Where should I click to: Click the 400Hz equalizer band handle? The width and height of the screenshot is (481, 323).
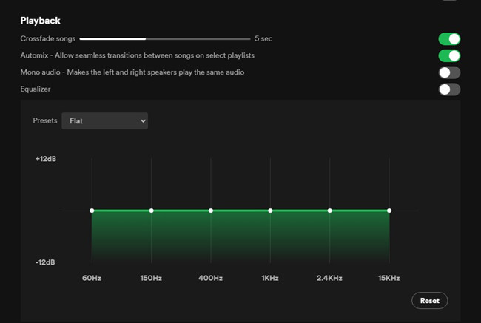(211, 211)
